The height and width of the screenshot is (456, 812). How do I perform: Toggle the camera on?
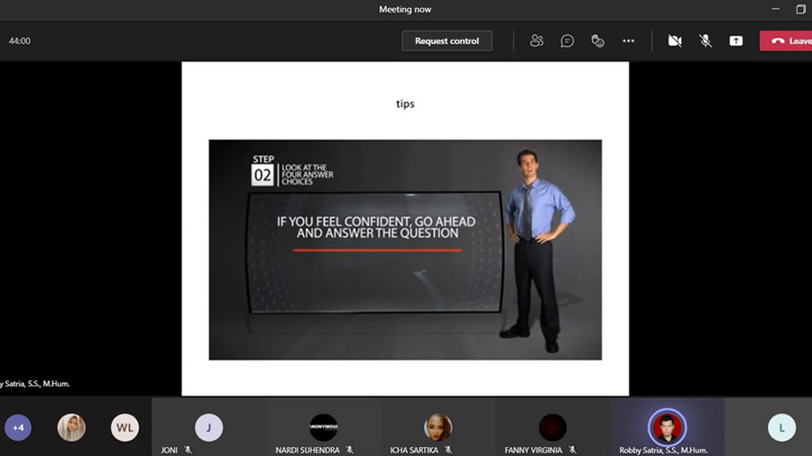(x=675, y=41)
